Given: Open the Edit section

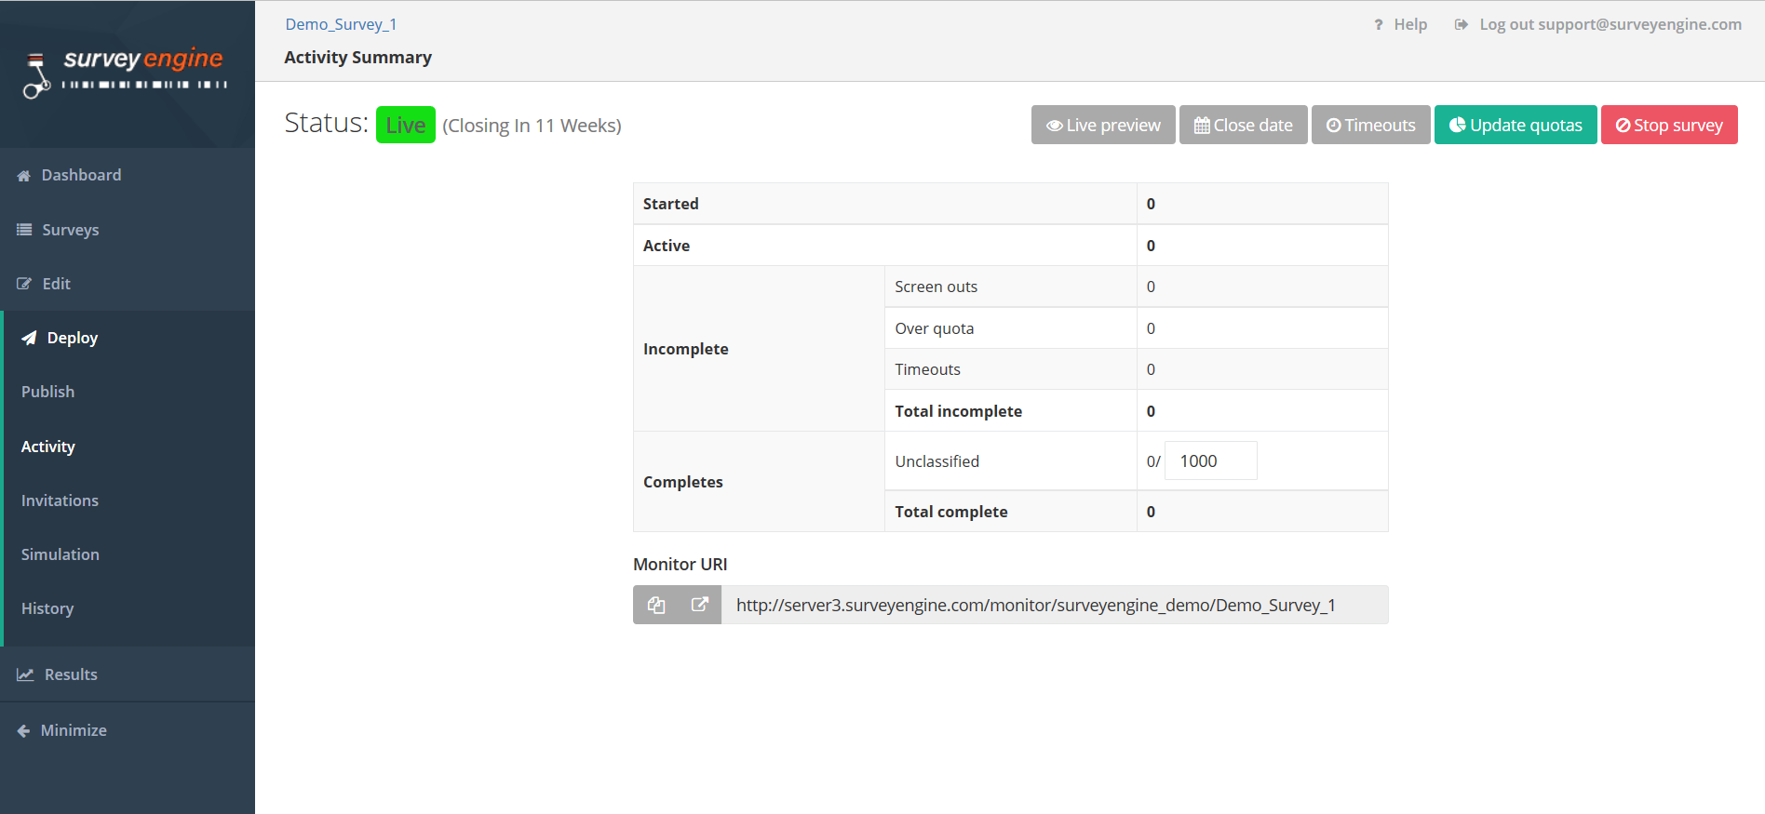Looking at the screenshot, I should (x=56, y=284).
